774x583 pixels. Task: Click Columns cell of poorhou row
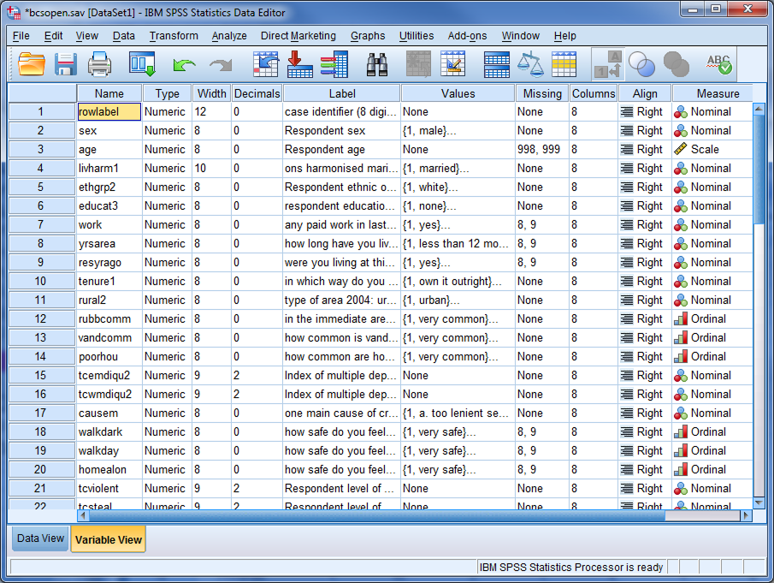pyautogui.click(x=594, y=357)
